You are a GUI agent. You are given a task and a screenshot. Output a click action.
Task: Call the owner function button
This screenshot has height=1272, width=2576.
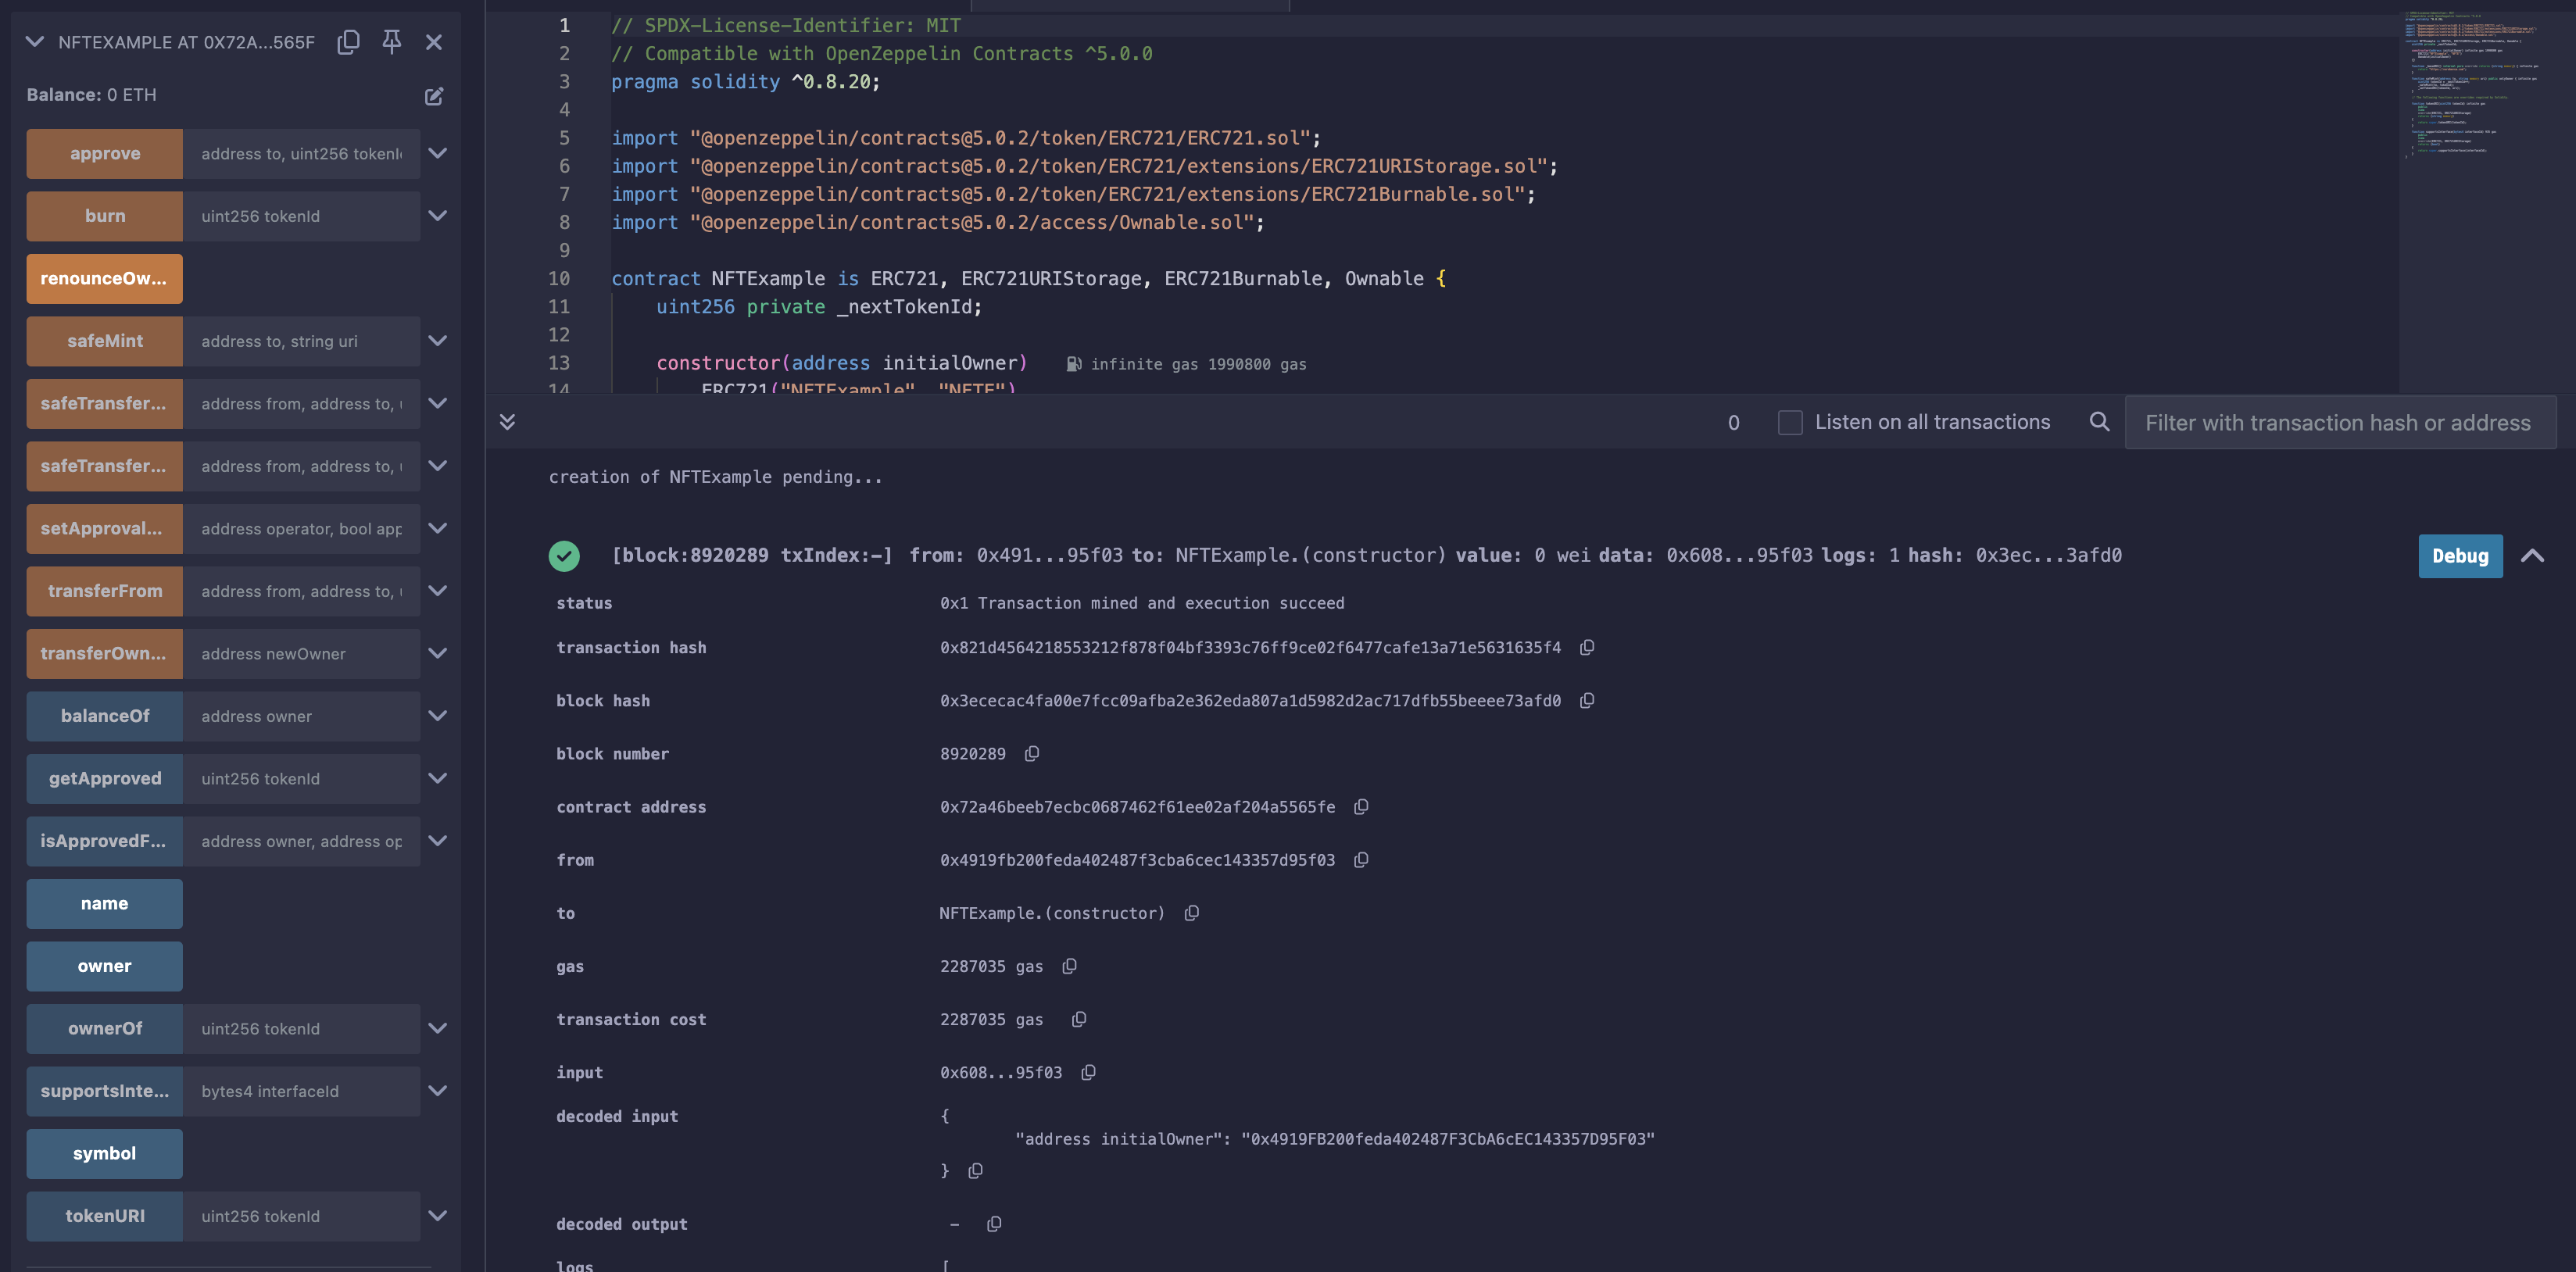coord(104,966)
